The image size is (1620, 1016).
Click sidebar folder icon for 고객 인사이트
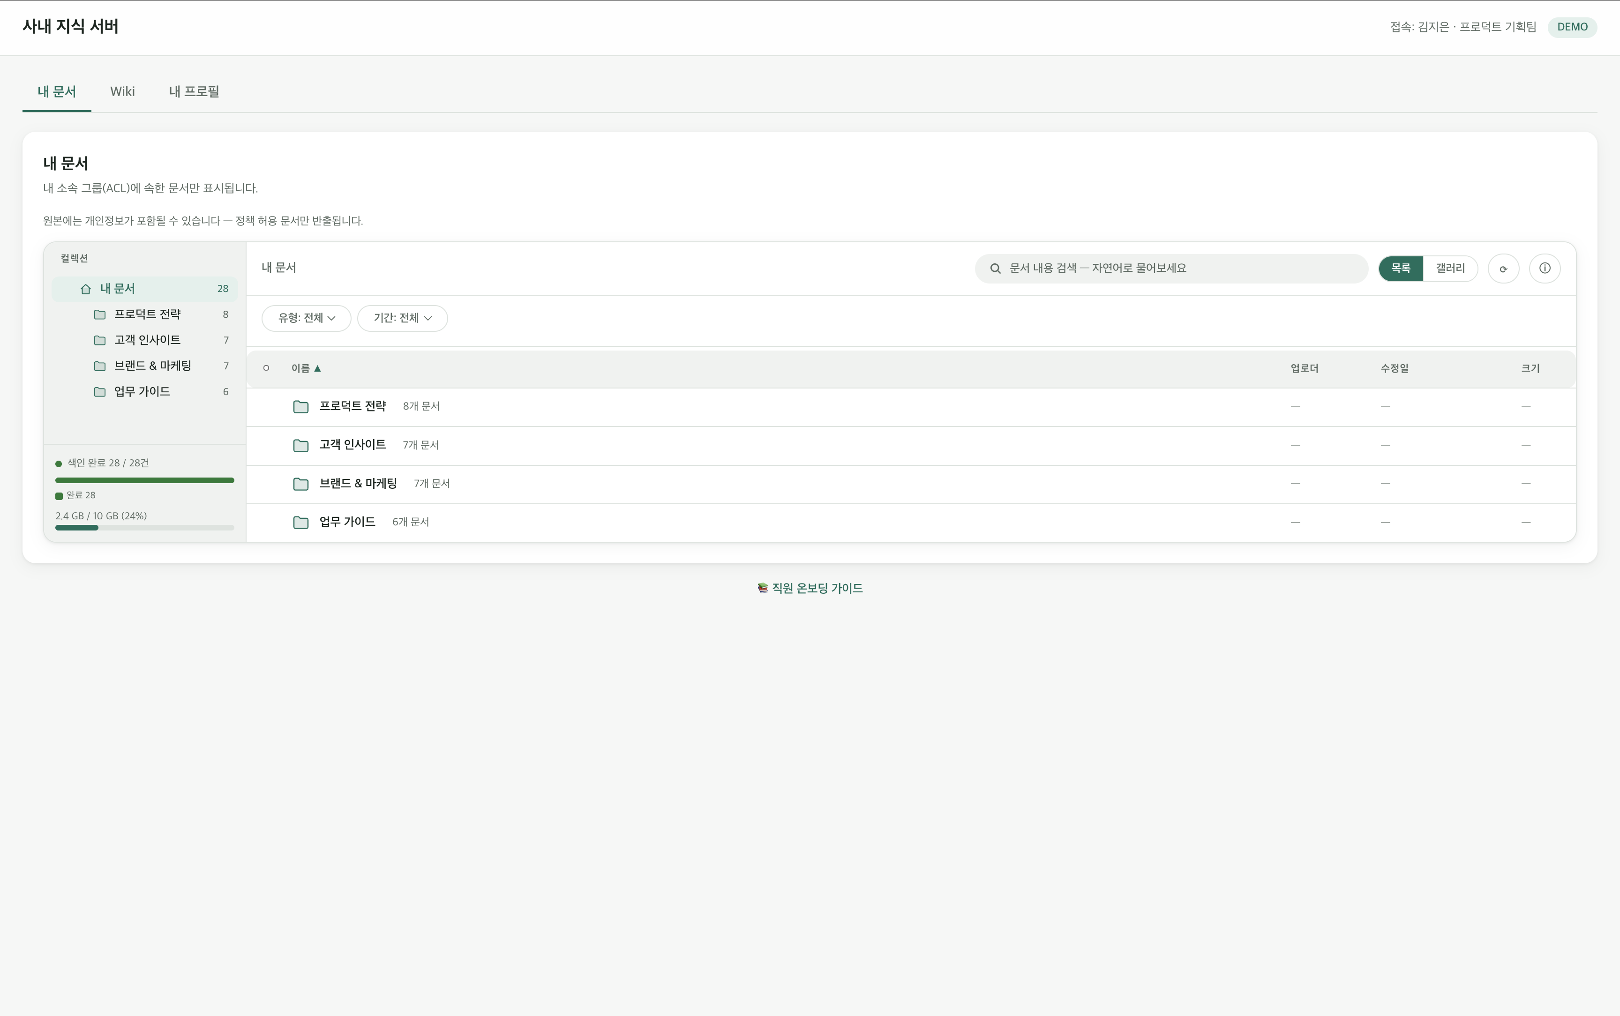[99, 340]
